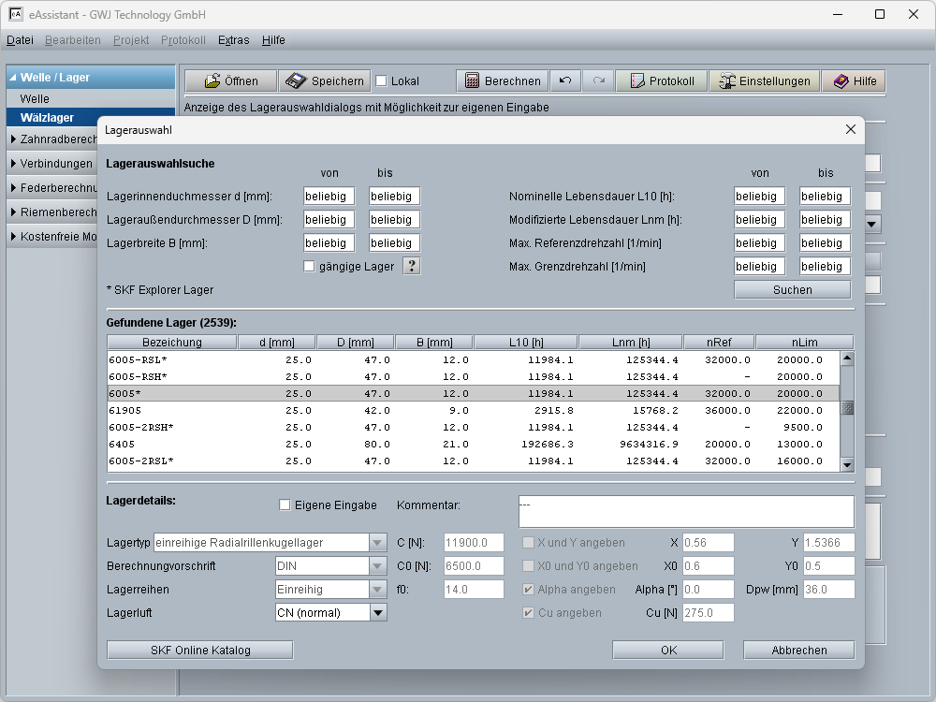
Task: Click the bearing list scrollbar down arrow
Action: (x=847, y=464)
